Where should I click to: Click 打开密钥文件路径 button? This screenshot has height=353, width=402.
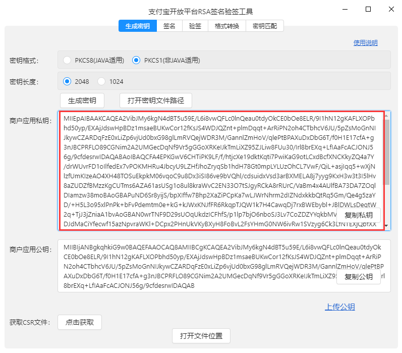click(x=156, y=100)
